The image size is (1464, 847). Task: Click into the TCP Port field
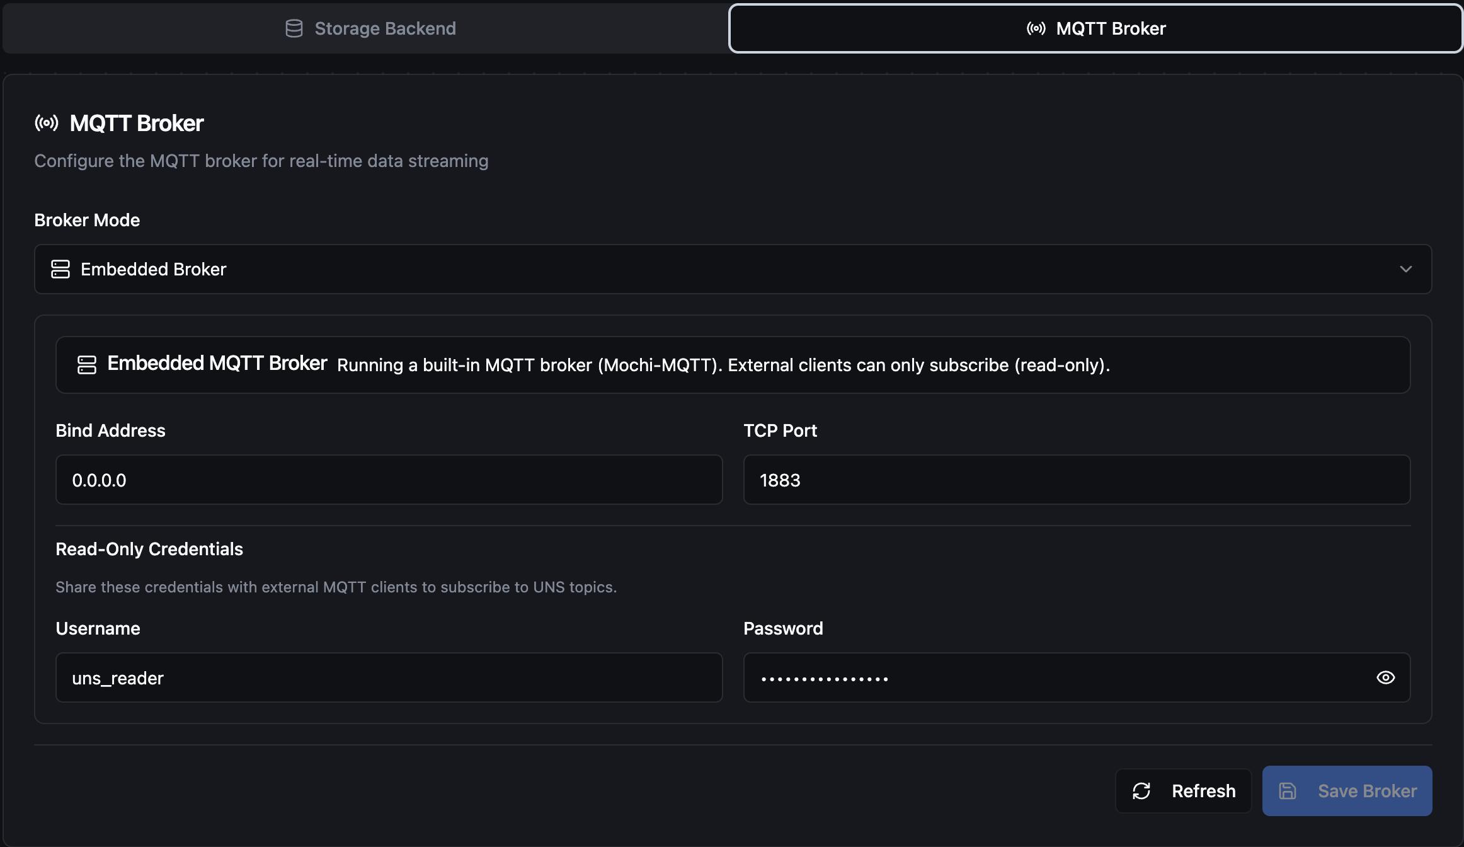click(1076, 480)
